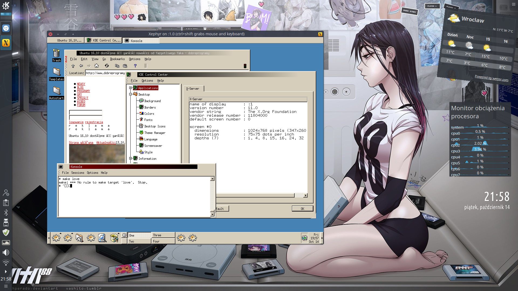The height and width of the screenshot is (291, 518).
Task: Select the X-Server tab
Action: (x=193, y=89)
